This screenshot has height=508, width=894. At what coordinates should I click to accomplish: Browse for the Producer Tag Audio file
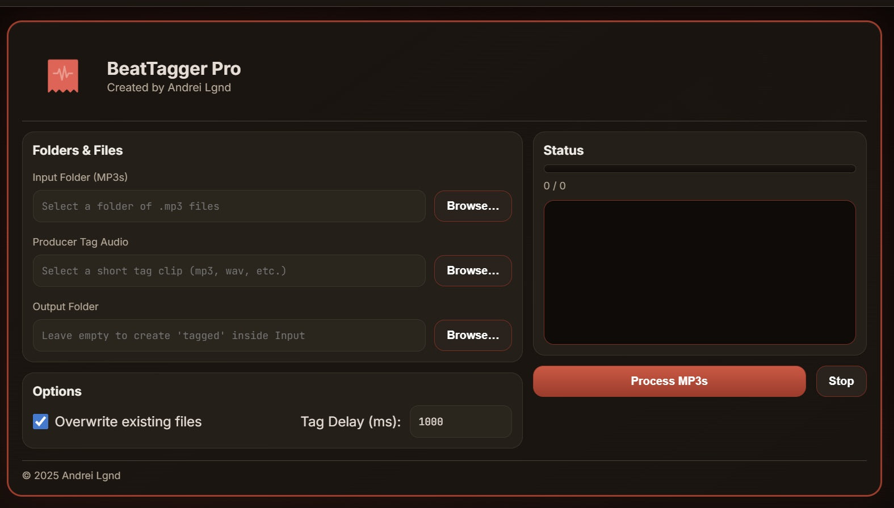coord(472,270)
